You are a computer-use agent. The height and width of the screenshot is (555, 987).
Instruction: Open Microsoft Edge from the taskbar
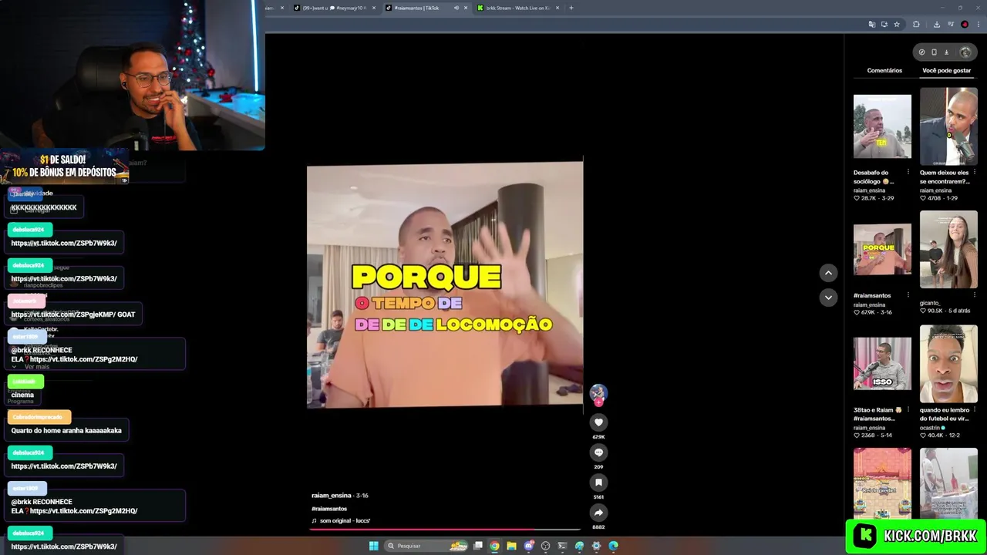[x=613, y=546]
